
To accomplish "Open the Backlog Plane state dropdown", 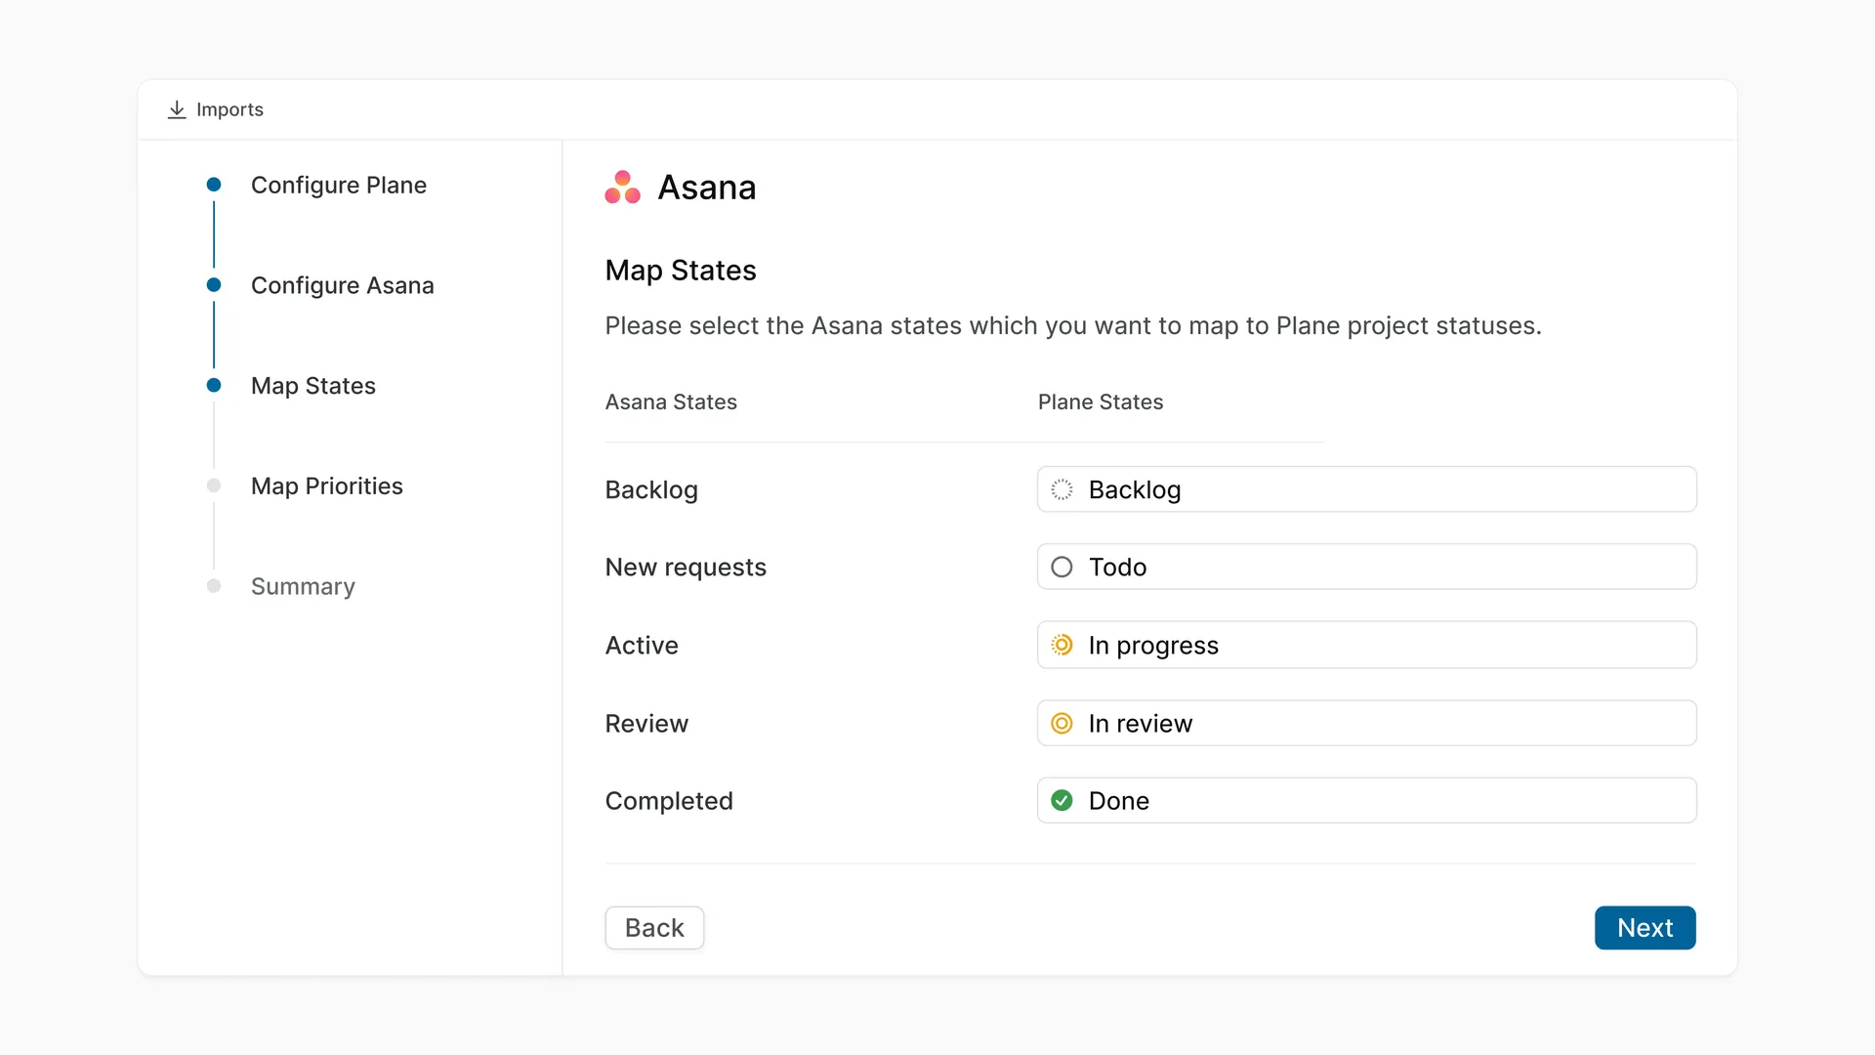I will (x=1366, y=489).
